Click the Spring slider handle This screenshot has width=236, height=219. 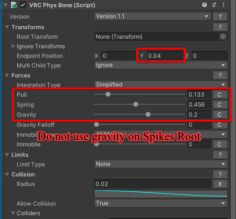point(136,104)
